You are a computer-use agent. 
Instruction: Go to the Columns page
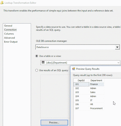coord(9,34)
